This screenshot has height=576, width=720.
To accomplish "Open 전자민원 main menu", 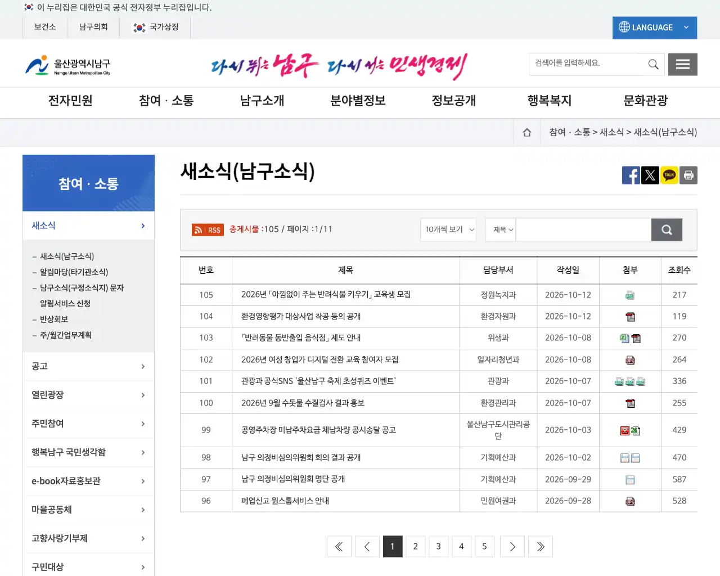I will point(70,101).
